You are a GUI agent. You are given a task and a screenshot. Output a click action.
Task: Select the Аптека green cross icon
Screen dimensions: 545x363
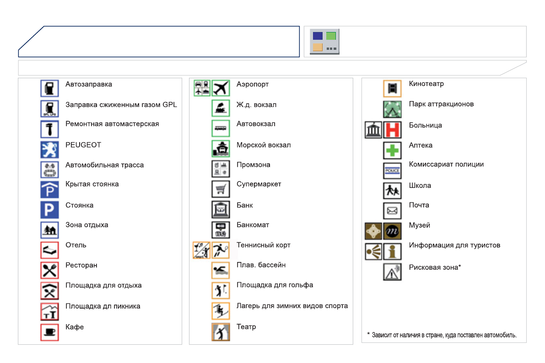tap(392, 150)
